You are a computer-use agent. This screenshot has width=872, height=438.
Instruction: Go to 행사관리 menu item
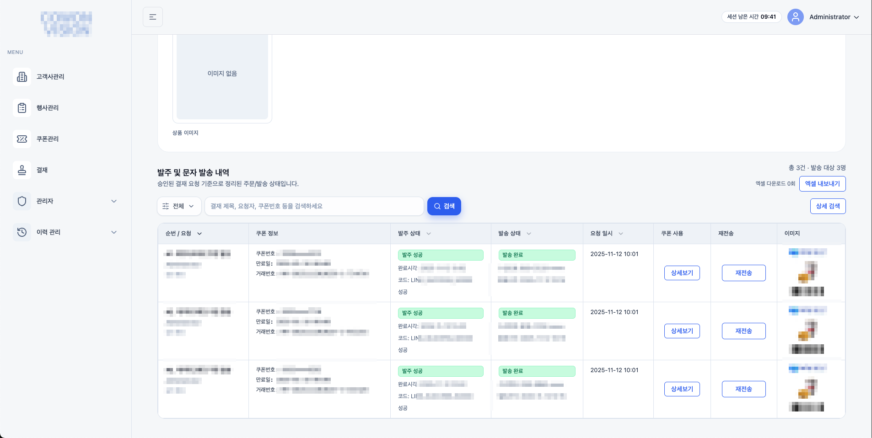coord(48,108)
